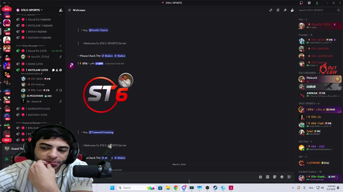Click create invite icon on OUTLAW LIVE
The image size is (343, 192).
pos(57,70)
